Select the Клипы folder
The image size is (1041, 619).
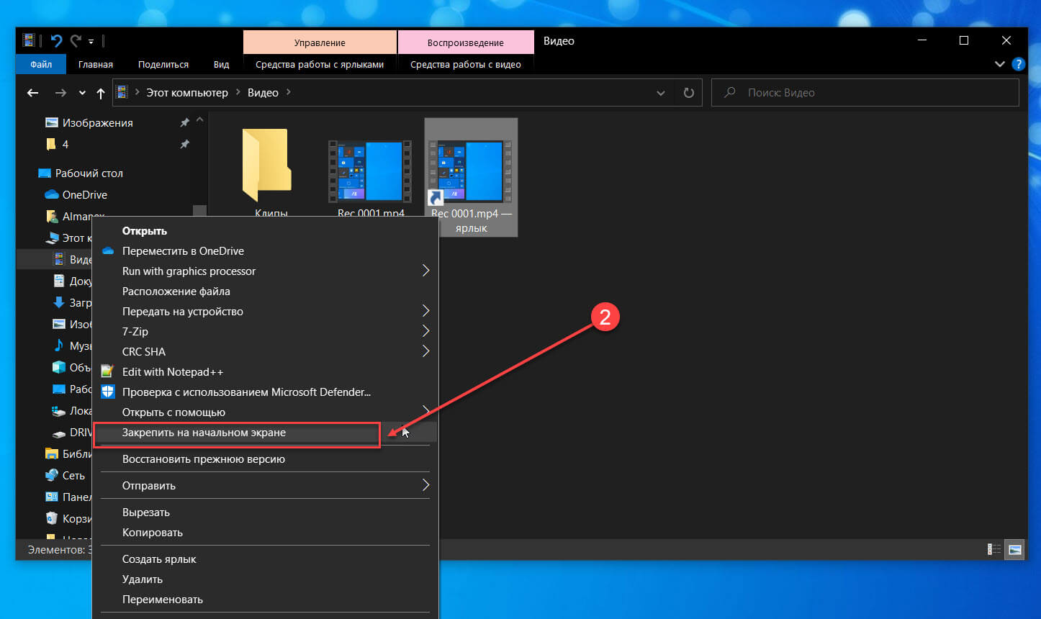click(x=271, y=171)
